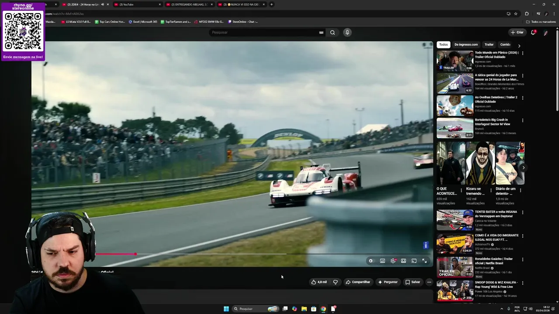Open Todos os marcadores bookmarks folder
Image resolution: width=559 pixels, height=314 pixels.
(x=541, y=22)
